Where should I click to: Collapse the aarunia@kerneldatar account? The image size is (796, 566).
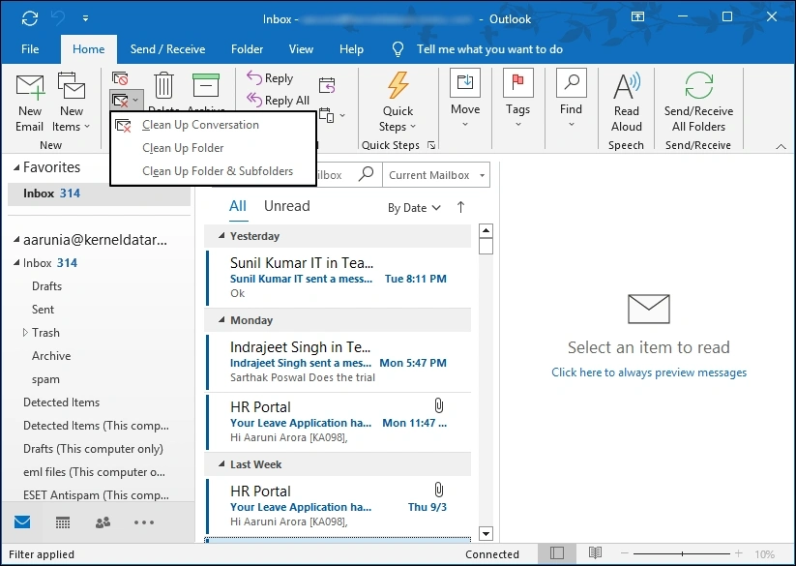coord(16,240)
